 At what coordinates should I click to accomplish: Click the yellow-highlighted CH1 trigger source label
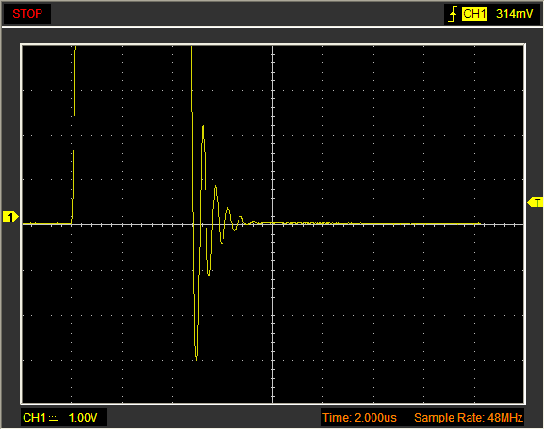474,14
